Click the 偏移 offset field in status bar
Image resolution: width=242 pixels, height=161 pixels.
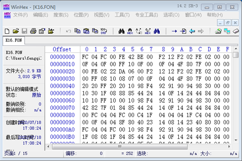click(x=84, y=154)
